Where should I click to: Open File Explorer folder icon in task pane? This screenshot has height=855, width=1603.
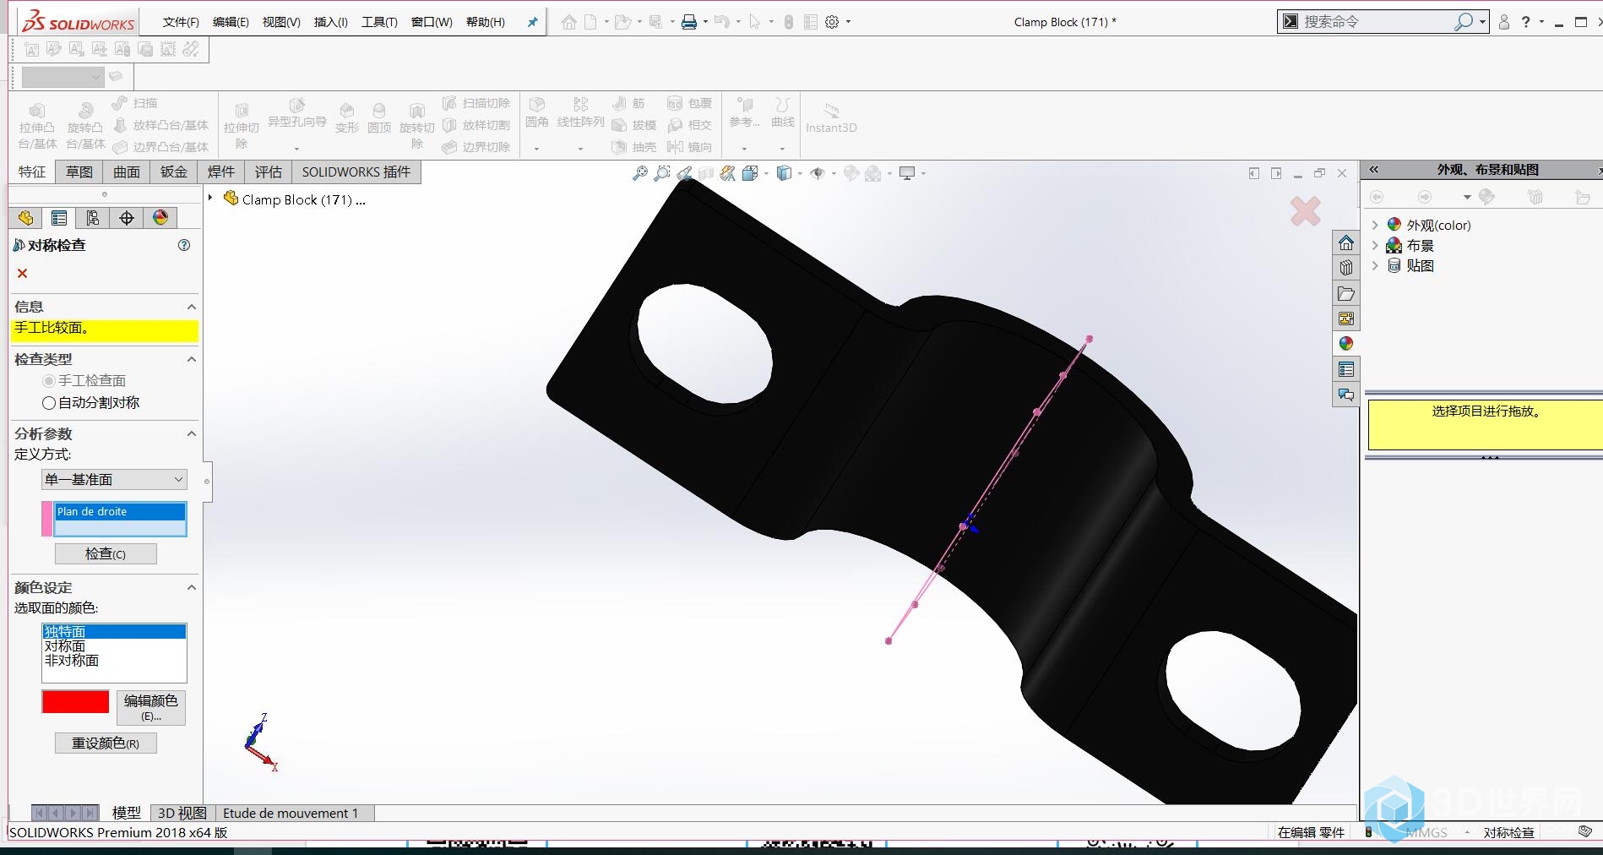coord(1346,294)
